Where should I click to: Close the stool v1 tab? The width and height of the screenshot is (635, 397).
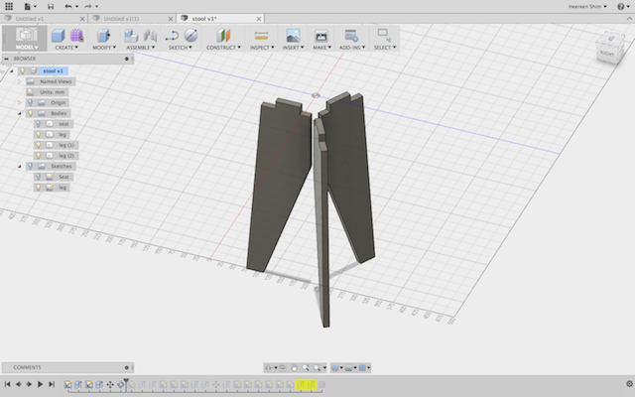click(x=259, y=19)
